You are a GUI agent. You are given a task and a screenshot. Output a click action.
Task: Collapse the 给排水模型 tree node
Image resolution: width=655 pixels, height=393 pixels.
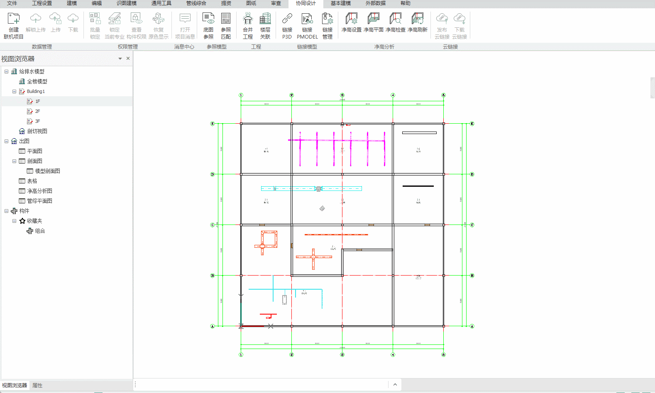tap(7, 71)
